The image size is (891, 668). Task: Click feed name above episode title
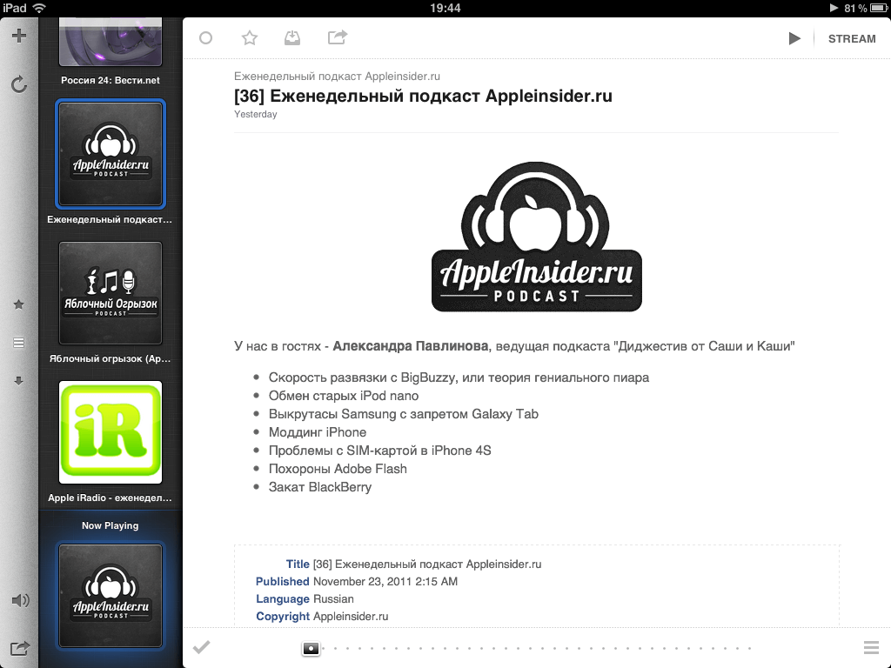point(337,77)
